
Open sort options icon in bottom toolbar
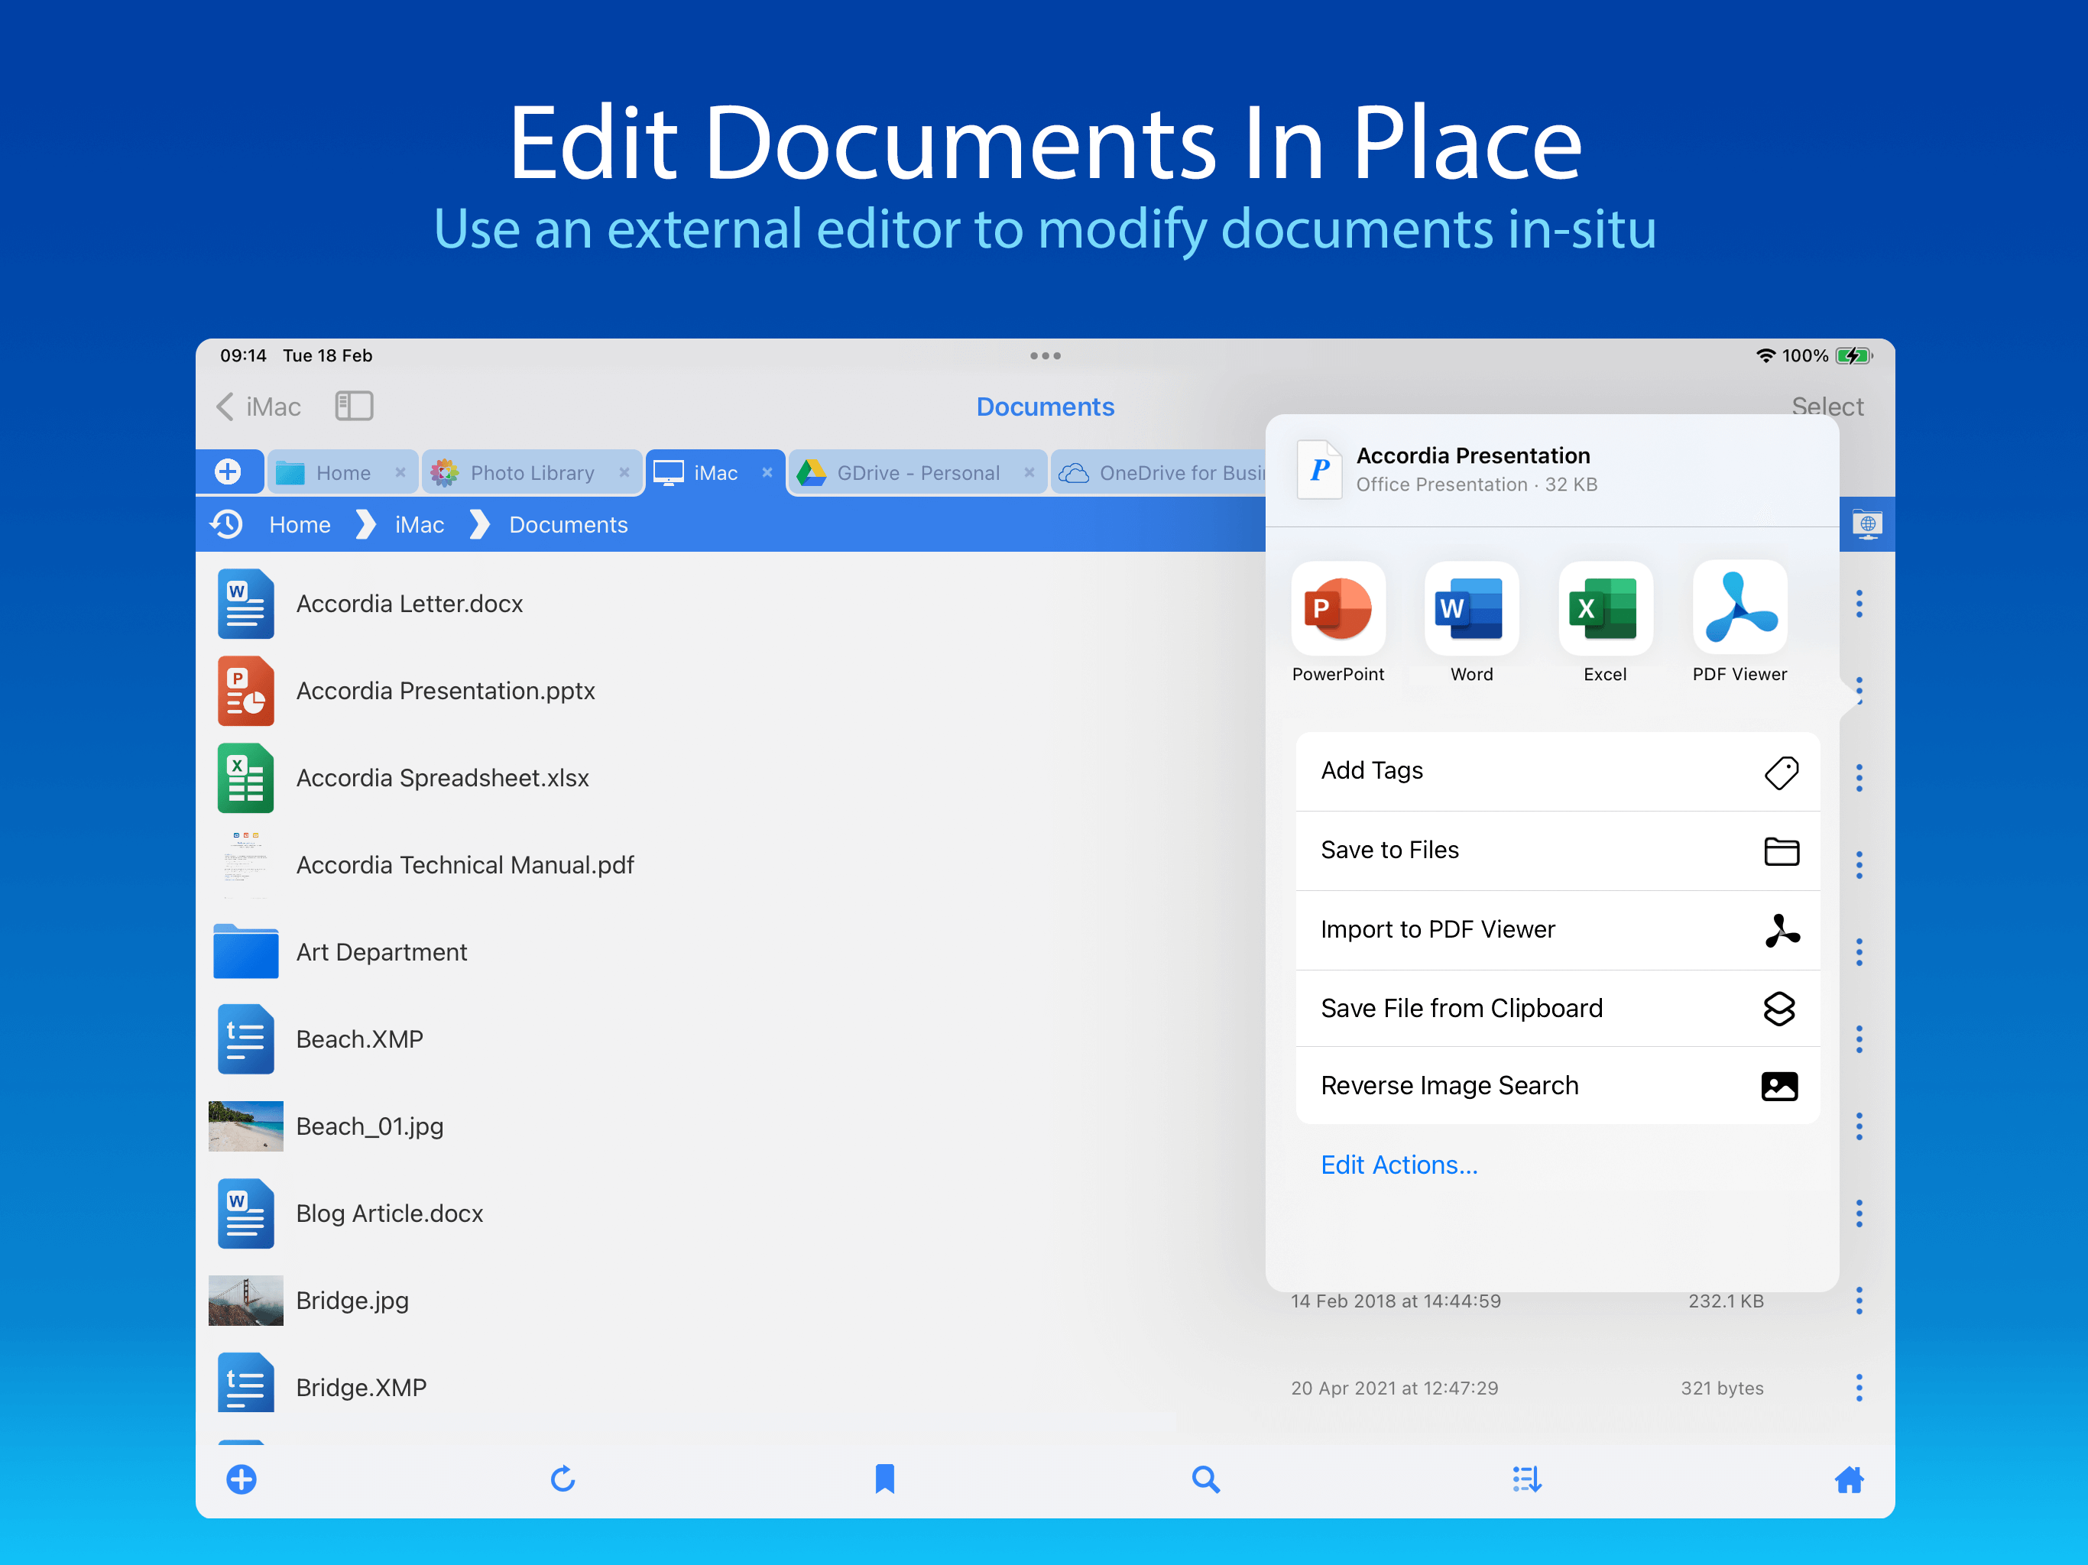(1526, 1478)
